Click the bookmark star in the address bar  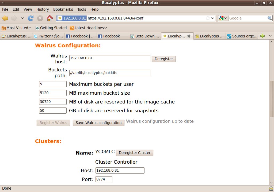[x=208, y=18]
